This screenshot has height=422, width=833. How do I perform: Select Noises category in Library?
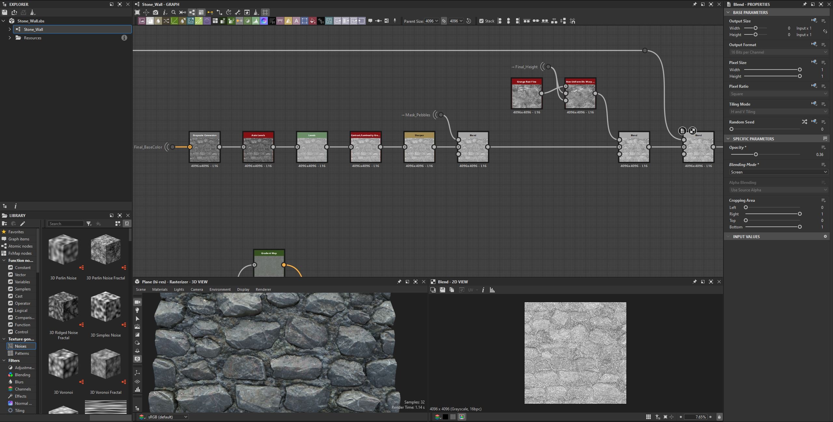click(x=21, y=346)
